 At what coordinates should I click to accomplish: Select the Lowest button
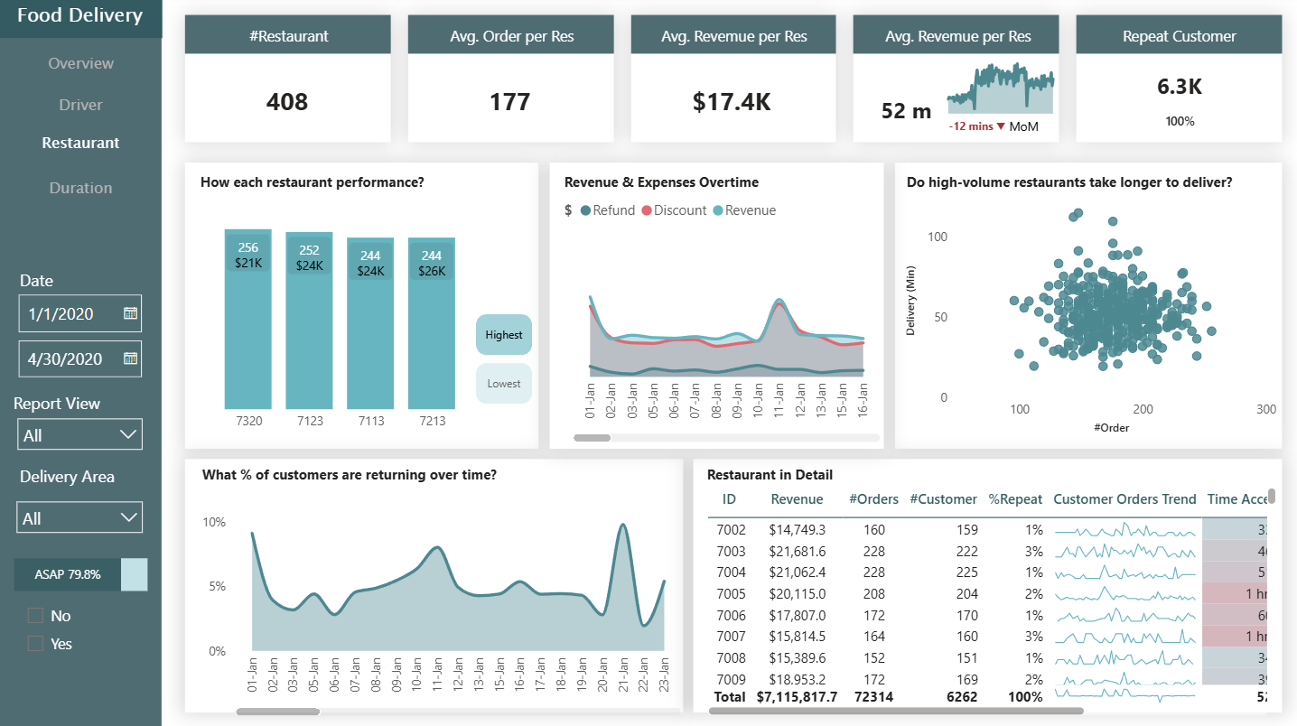(x=504, y=384)
